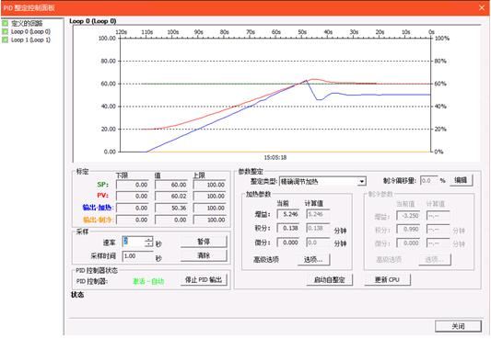Click the SP 下限 field

pos(133,185)
